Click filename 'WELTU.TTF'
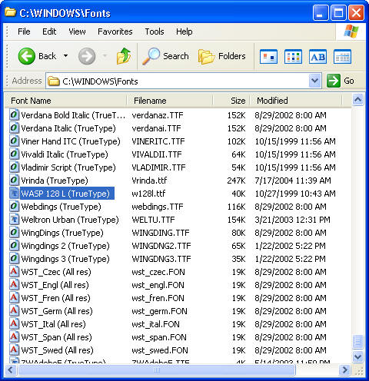369x381 pixels. point(153,220)
